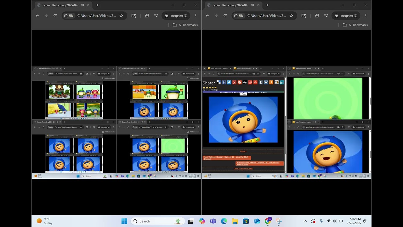This screenshot has width=403, height=227.
Task: Bookmark this page in left window
Action: point(121,16)
